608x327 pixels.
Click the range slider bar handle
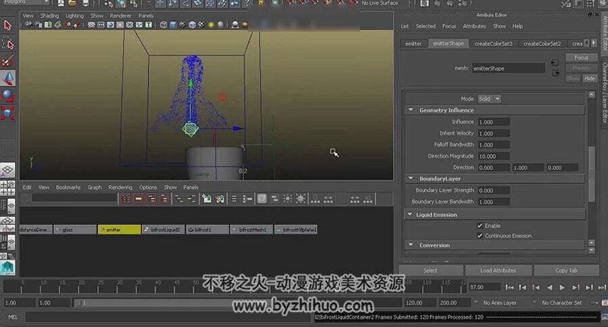[80, 303]
